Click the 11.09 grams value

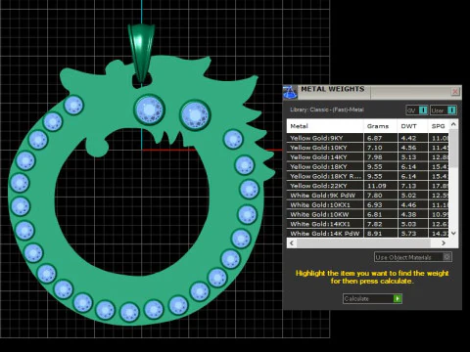click(x=376, y=186)
